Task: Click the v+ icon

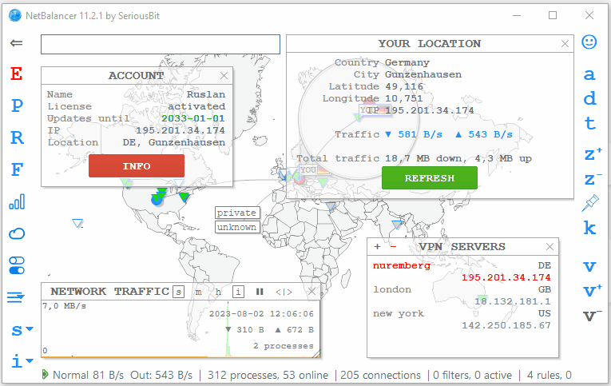Action: 593,291
